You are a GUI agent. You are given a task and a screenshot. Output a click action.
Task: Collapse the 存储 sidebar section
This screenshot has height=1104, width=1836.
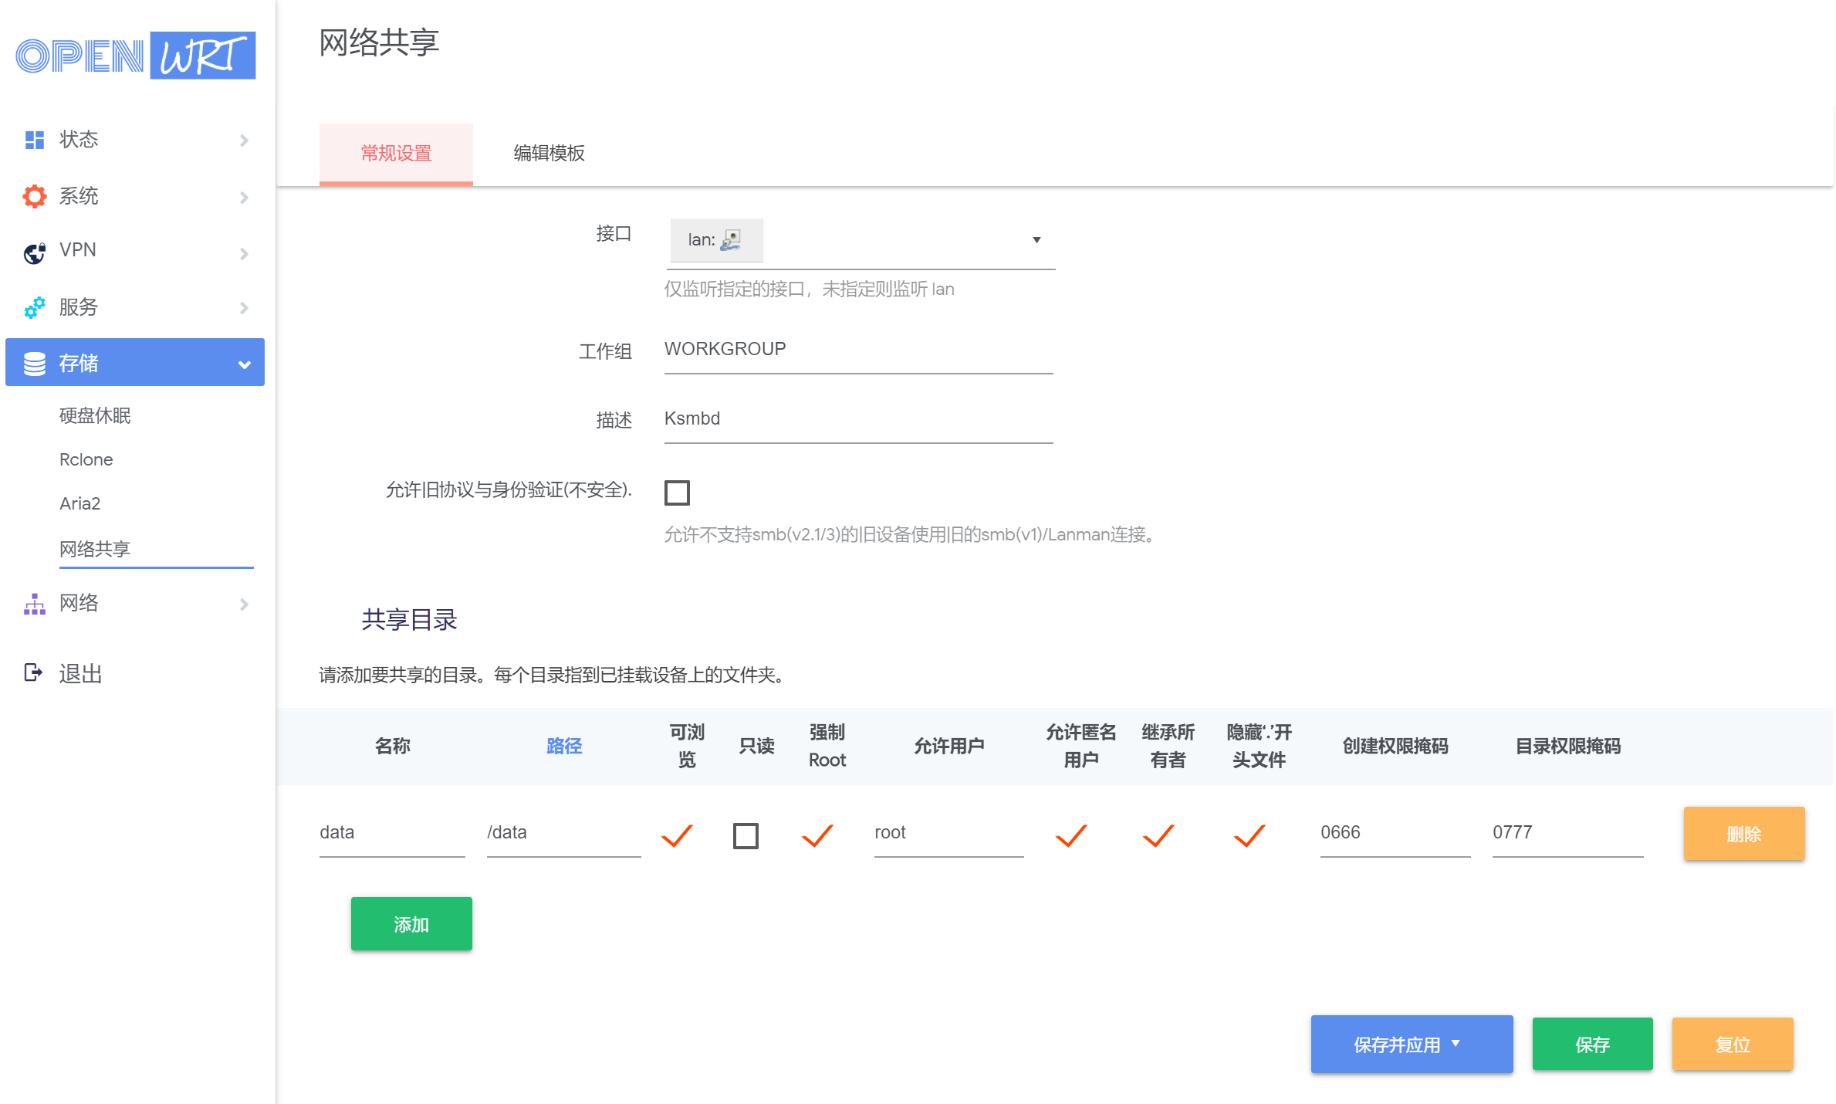tap(244, 362)
